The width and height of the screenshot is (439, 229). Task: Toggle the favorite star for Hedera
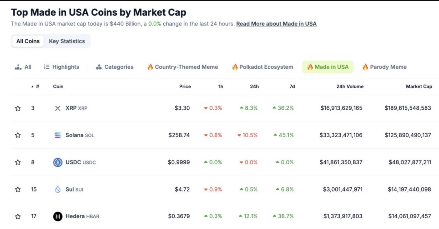pyautogui.click(x=18, y=216)
